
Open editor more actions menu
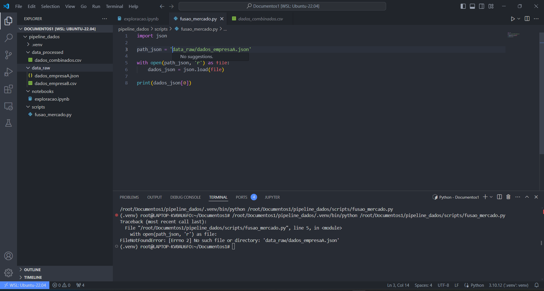(x=536, y=19)
